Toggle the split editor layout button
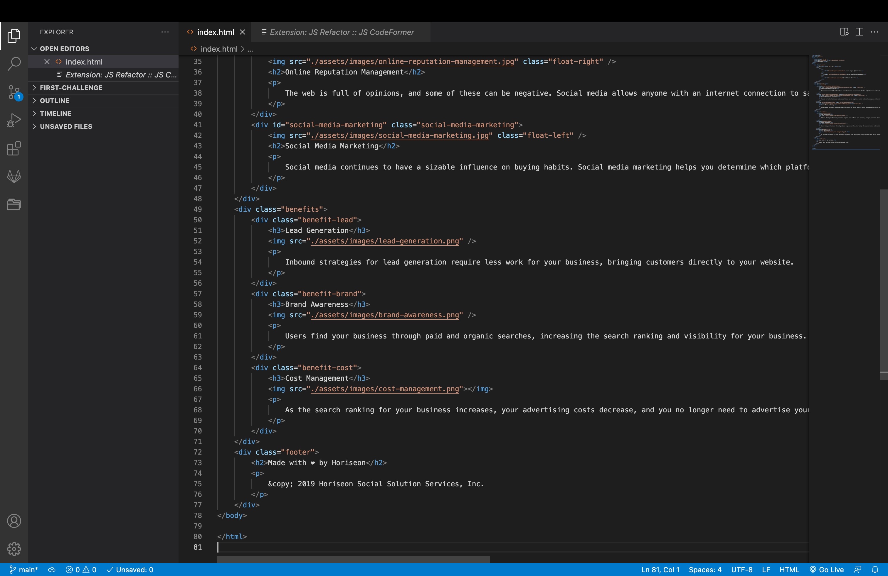 click(x=860, y=32)
